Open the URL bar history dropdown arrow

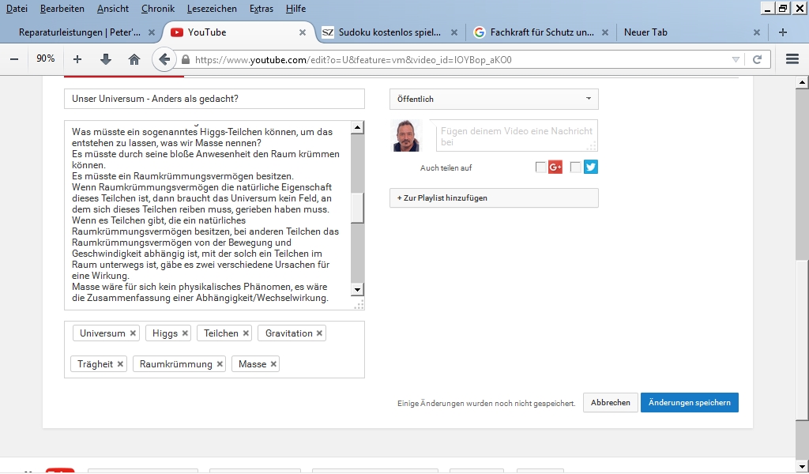coord(736,59)
